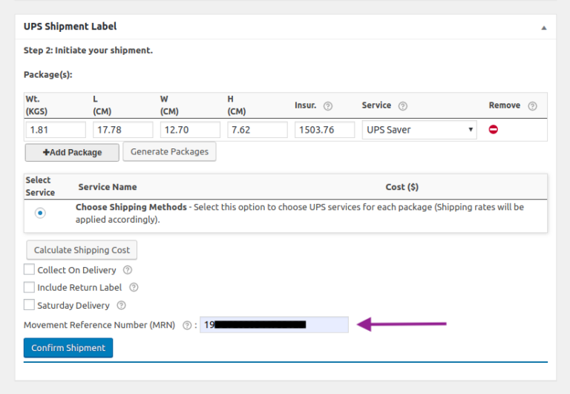
Task: Click the weight field showing 1.81
Action: pos(56,130)
